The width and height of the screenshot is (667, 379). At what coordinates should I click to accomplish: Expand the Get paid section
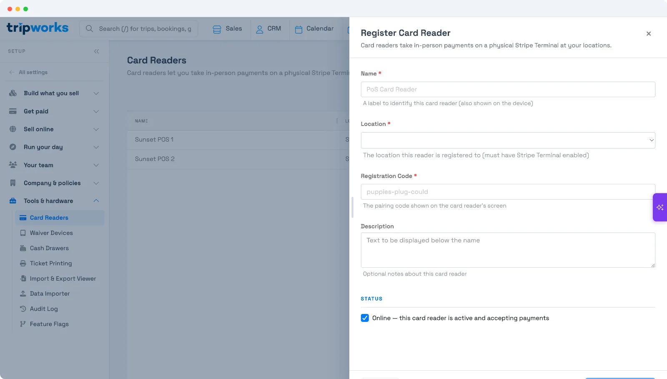[x=54, y=111]
